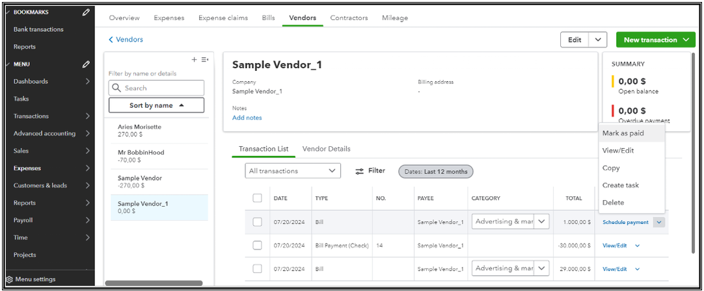
Task: Click the magnifier icon in vendor search
Action: [x=117, y=88]
